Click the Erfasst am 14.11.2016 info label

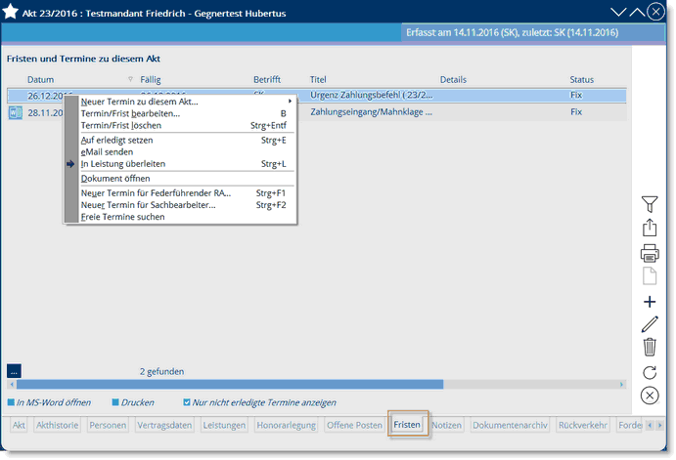(x=512, y=32)
